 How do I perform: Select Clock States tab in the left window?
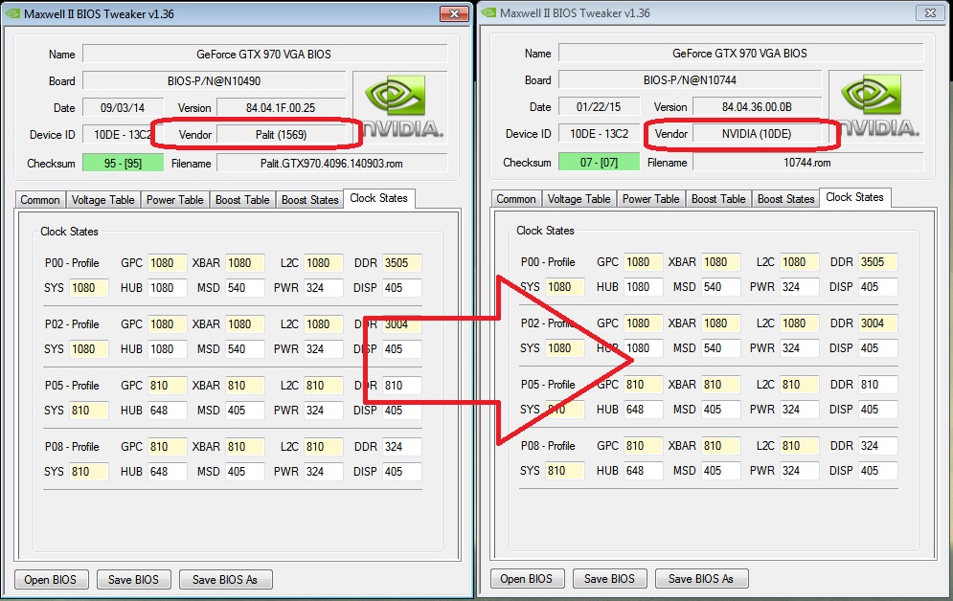coord(378,198)
